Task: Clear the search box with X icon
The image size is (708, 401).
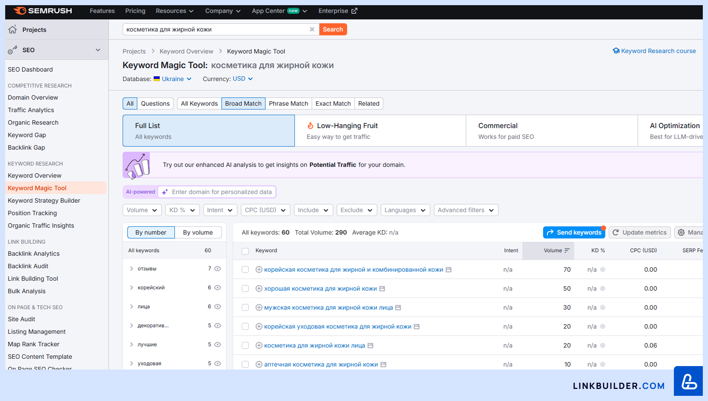Action: tap(312, 29)
